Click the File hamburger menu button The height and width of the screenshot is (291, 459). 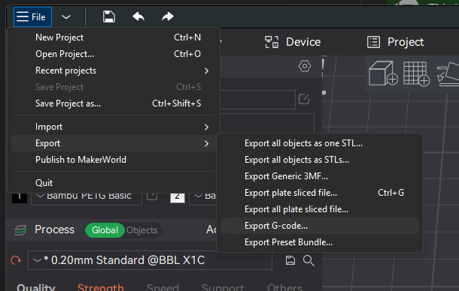[x=32, y=17]
